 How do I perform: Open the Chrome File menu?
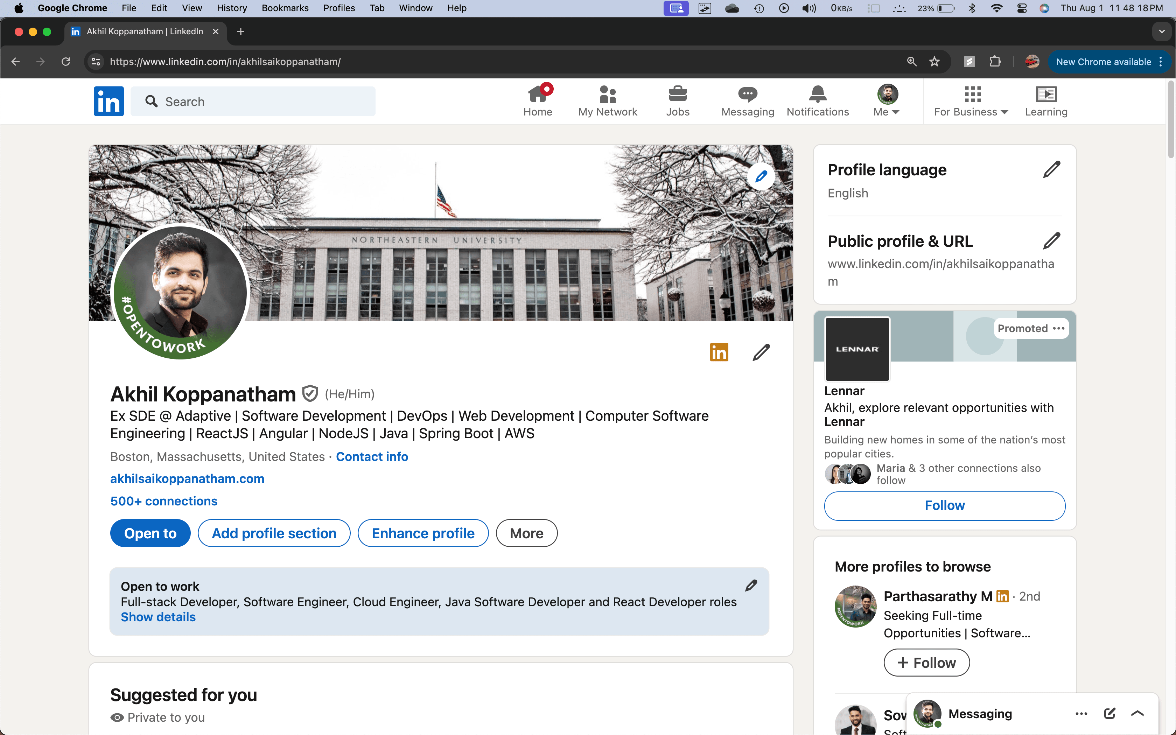129,8
